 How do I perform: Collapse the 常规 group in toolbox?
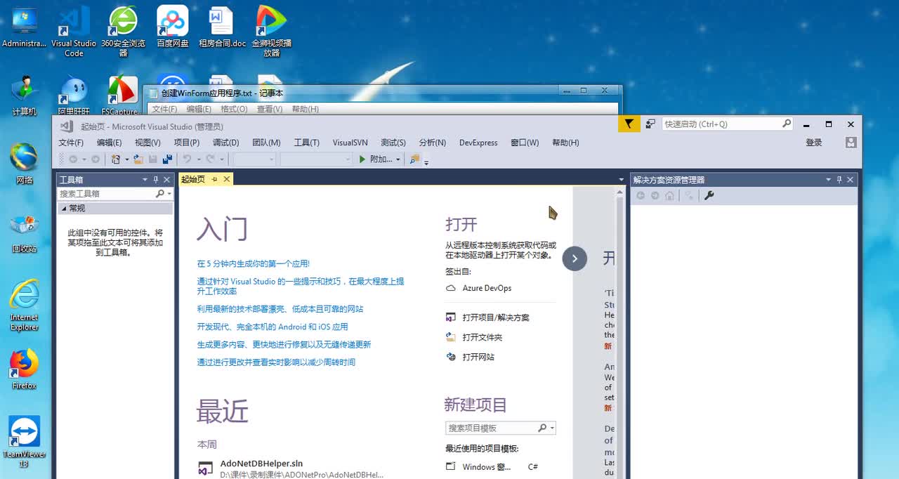64,209
